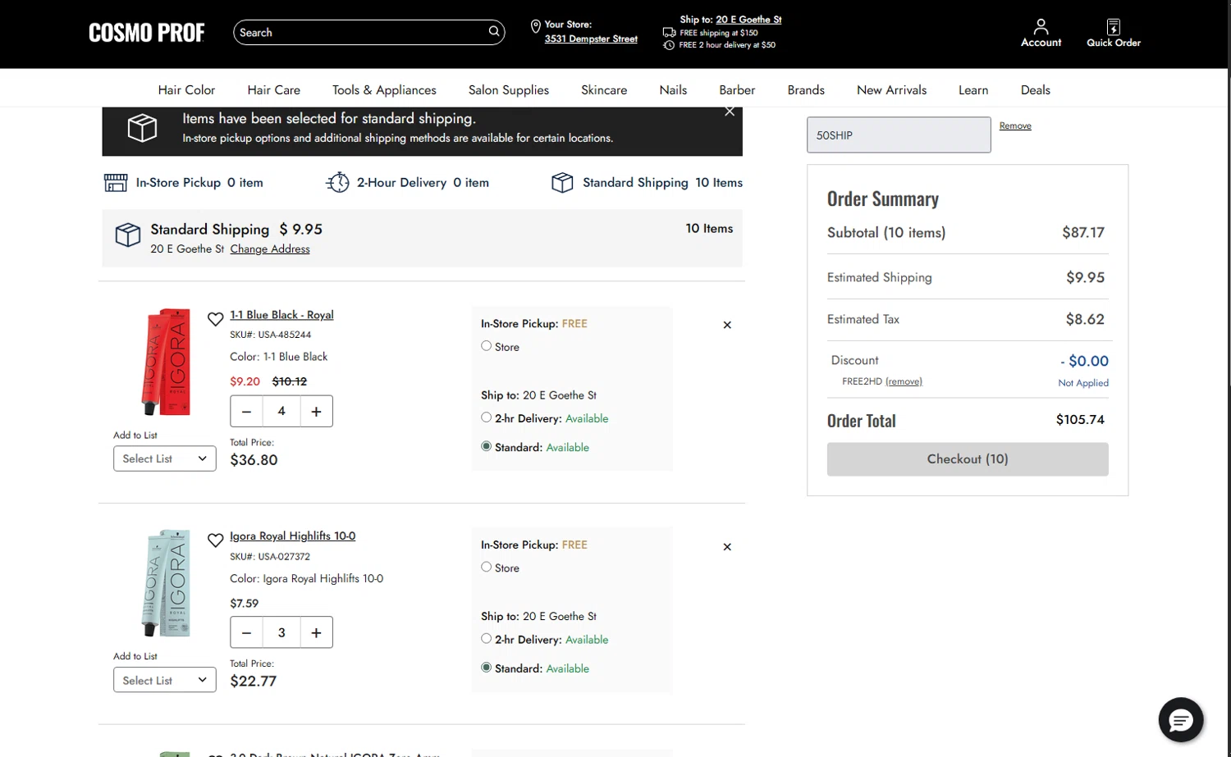This screenshot has height=757, width=1231.
Task: Decrease Igora Royal Highlifts quantity
Action: pos(246,633)
